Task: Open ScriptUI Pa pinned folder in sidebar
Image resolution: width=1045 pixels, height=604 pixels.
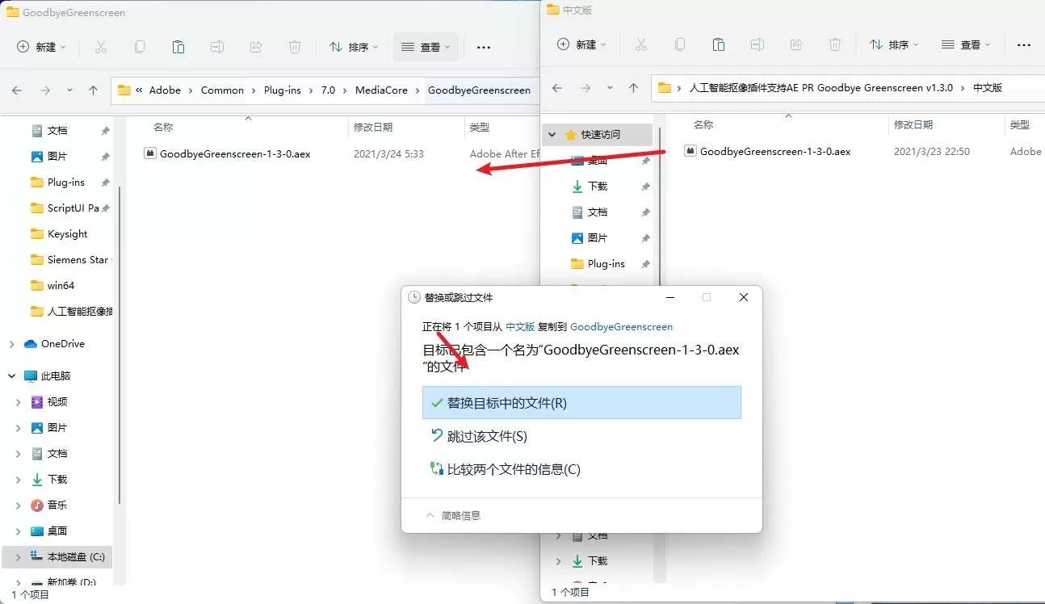Action: pos(73,208)
